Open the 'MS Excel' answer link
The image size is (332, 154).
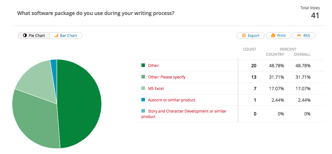coord(156,89)
